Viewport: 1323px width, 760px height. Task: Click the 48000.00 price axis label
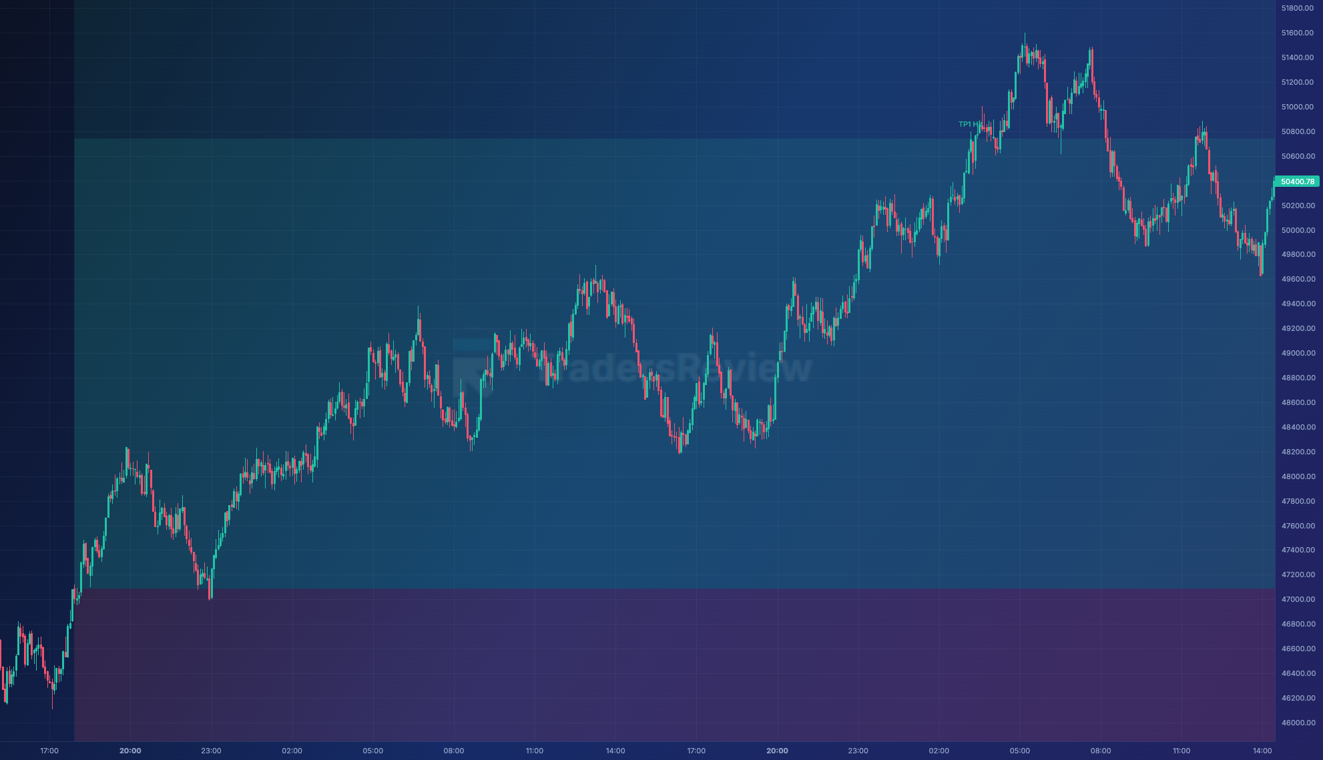tap(1298, 476)
